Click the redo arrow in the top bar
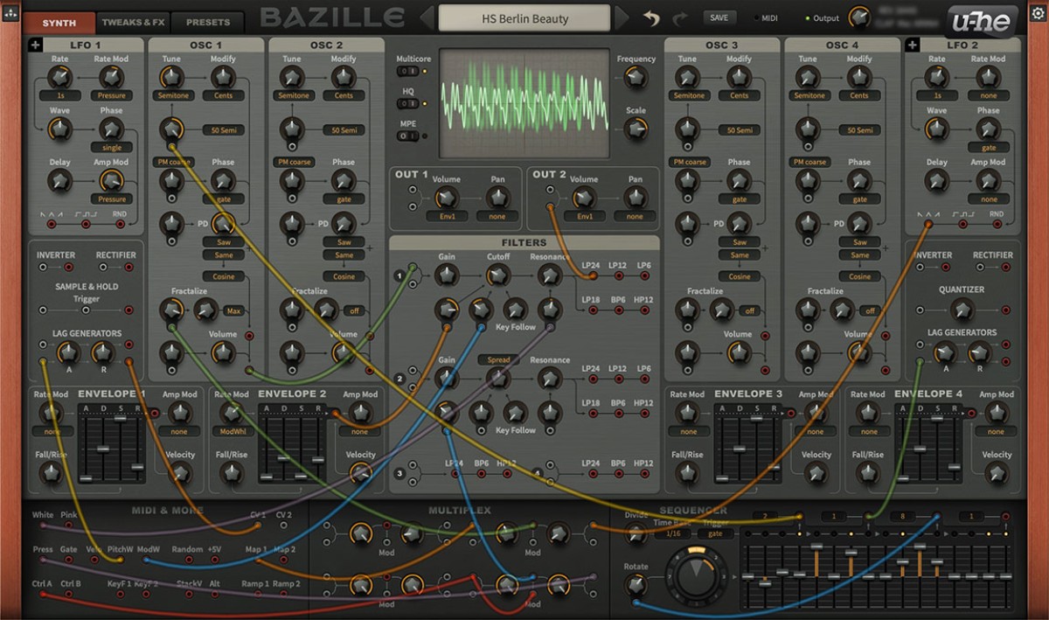Image resolution: width=1049 pixels, height=620 pixels. [x=680, y=17]
